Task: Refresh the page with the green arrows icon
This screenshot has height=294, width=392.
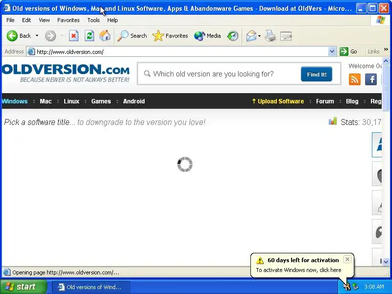Action: 89,36
